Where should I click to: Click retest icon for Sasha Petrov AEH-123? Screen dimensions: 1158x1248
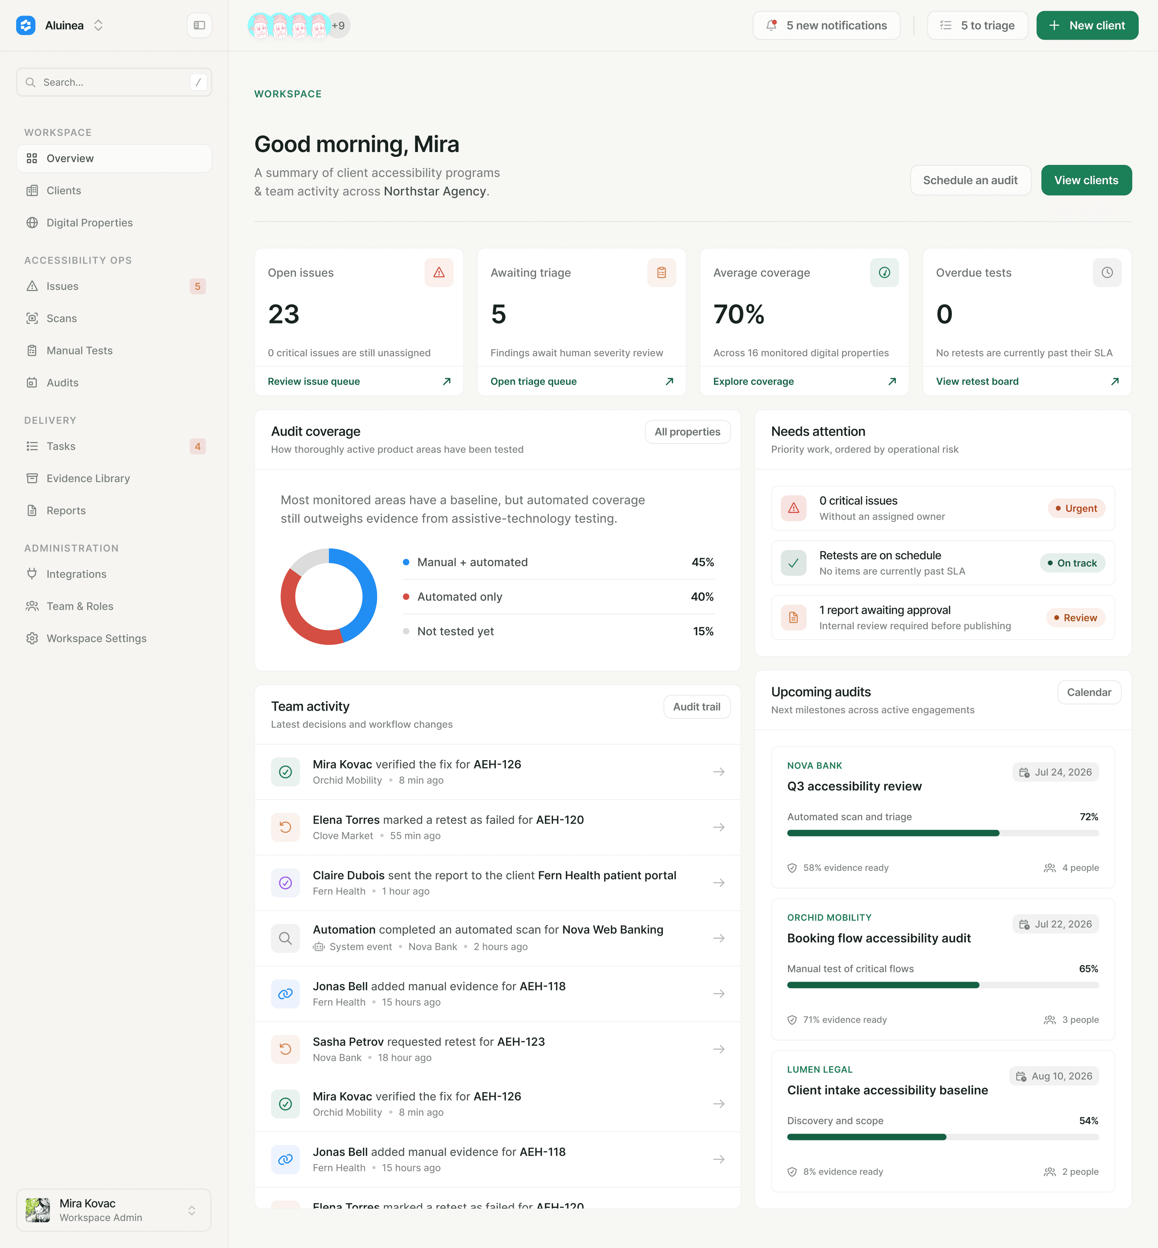285,1049
